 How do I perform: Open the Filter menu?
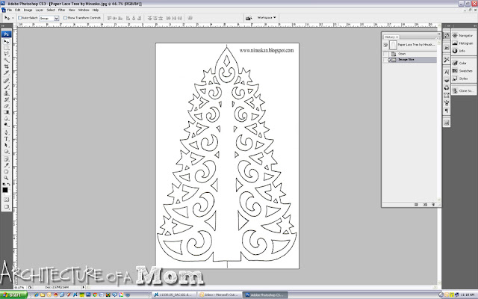[61, 10]
